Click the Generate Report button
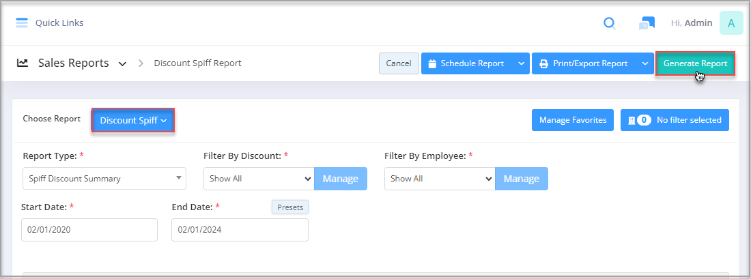Viewport: 751px width, 279px height. pos(695,63)
